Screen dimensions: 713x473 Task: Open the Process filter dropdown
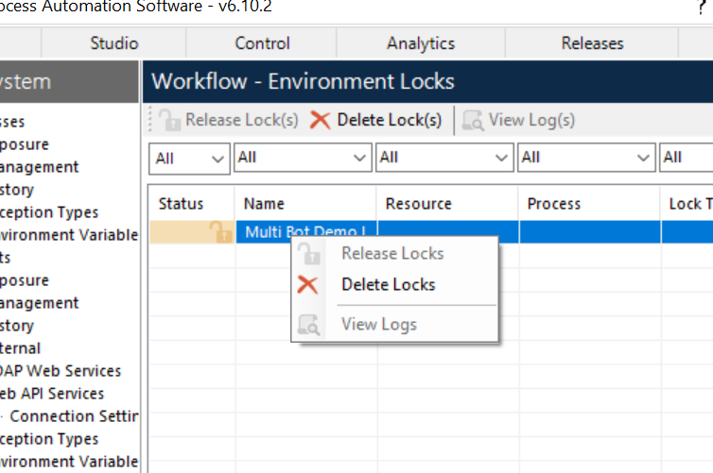[643, 158]
